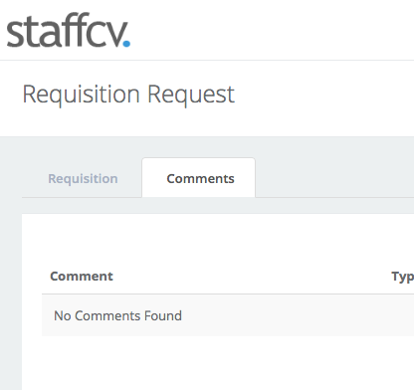Click empty white panel below comments table
This screenshot has height=390, width=414.
(x=218, y=363)
